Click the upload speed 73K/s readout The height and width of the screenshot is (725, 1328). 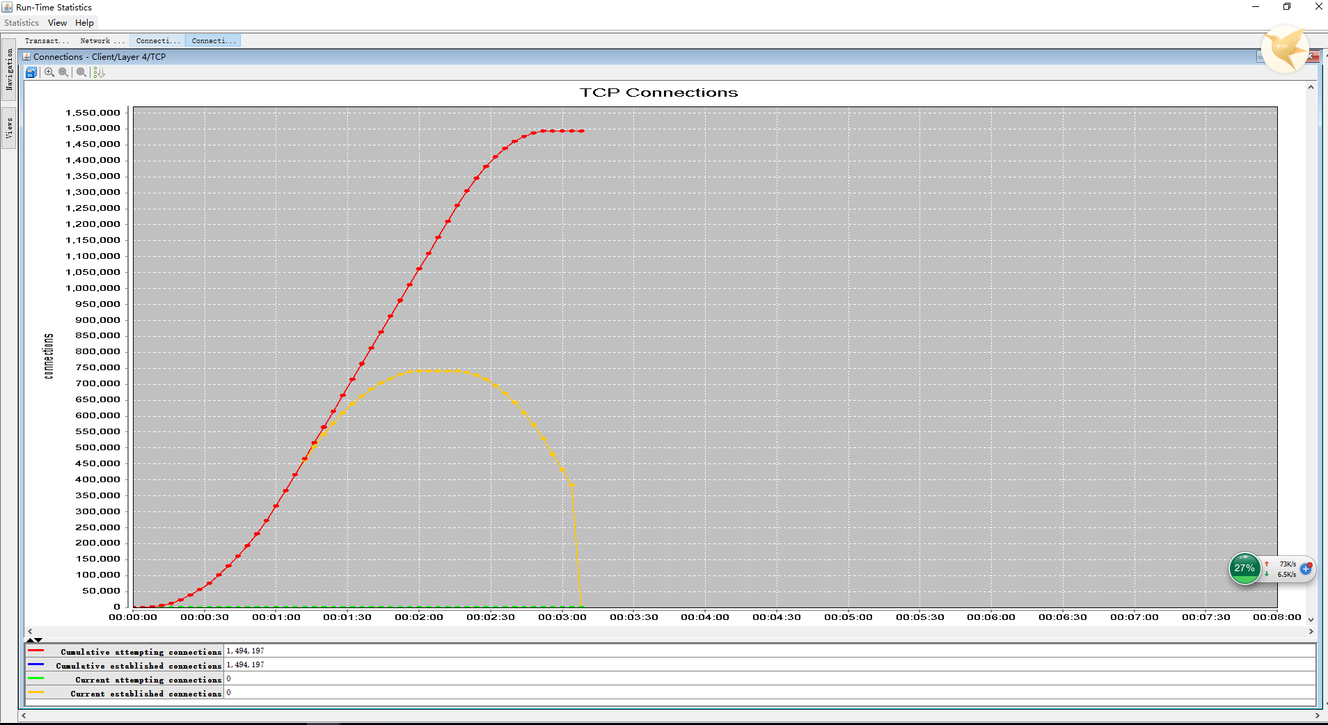tap(1288, 564)
